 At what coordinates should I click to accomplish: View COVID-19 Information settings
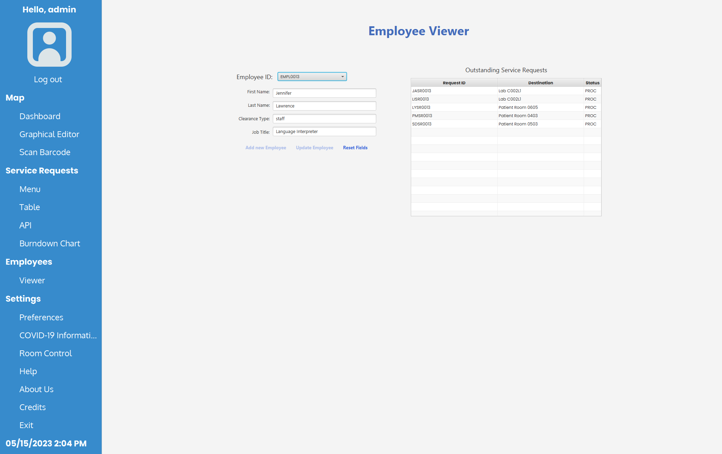tap(58, 335)
